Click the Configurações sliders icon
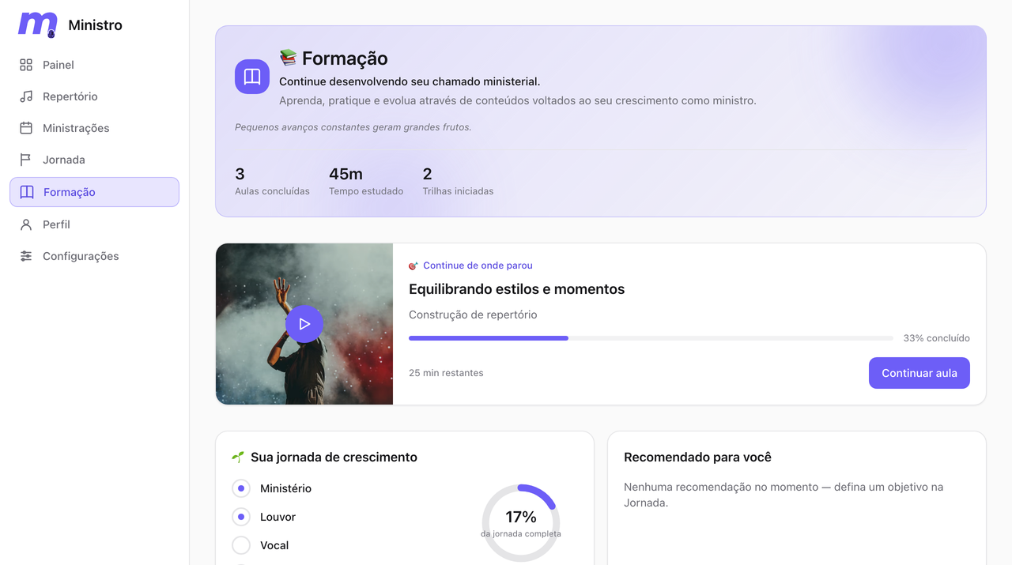This screenshot has width=1012, height=565. 26,256
